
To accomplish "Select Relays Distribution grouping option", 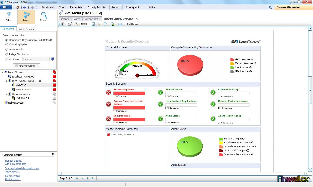I will point(7,54).
